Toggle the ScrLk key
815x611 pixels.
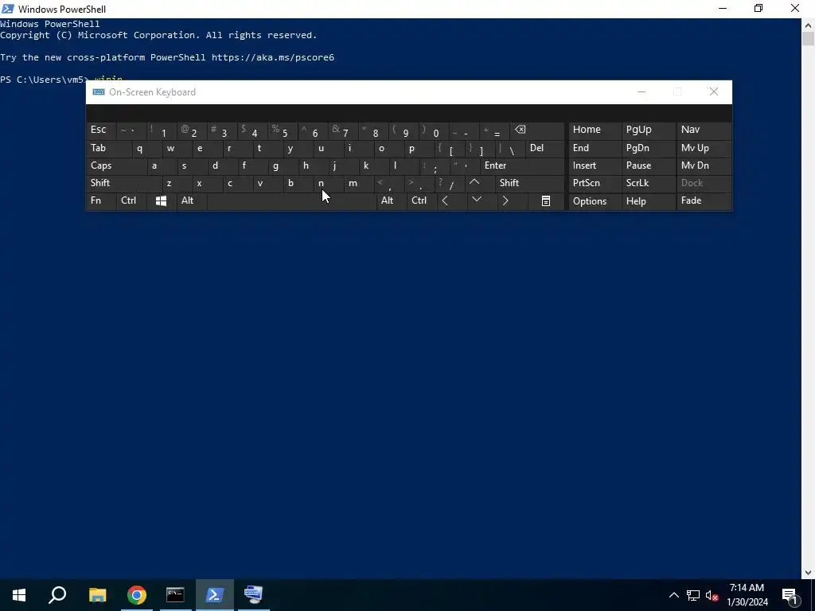click(649, 183)
